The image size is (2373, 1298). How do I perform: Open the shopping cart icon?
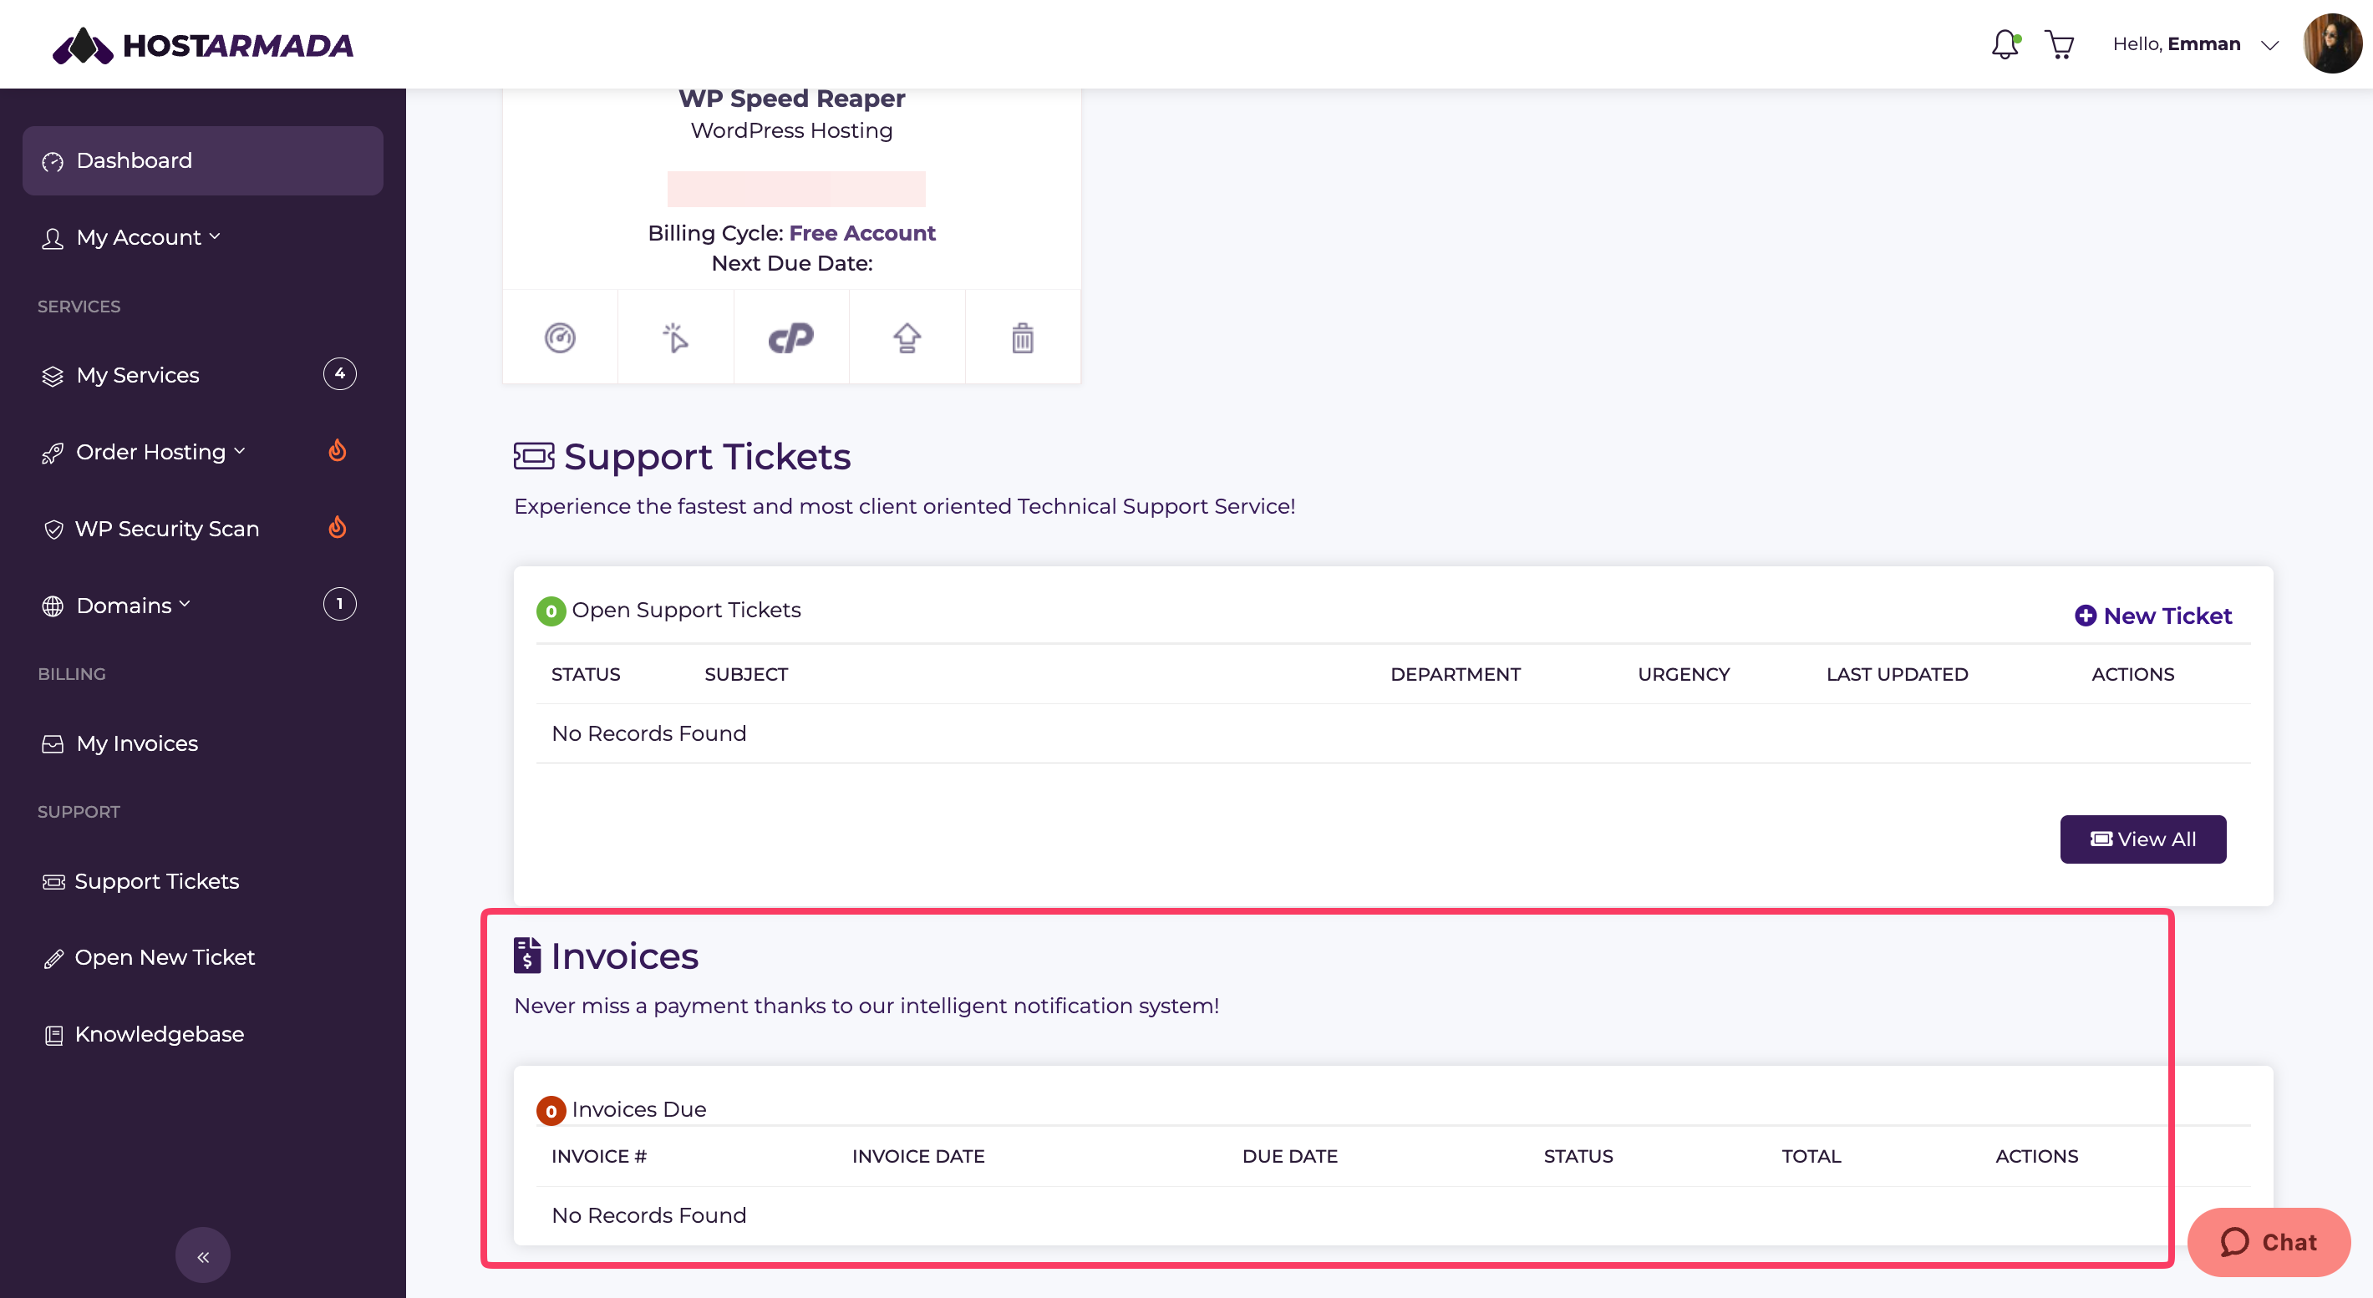coord(2059,44)
